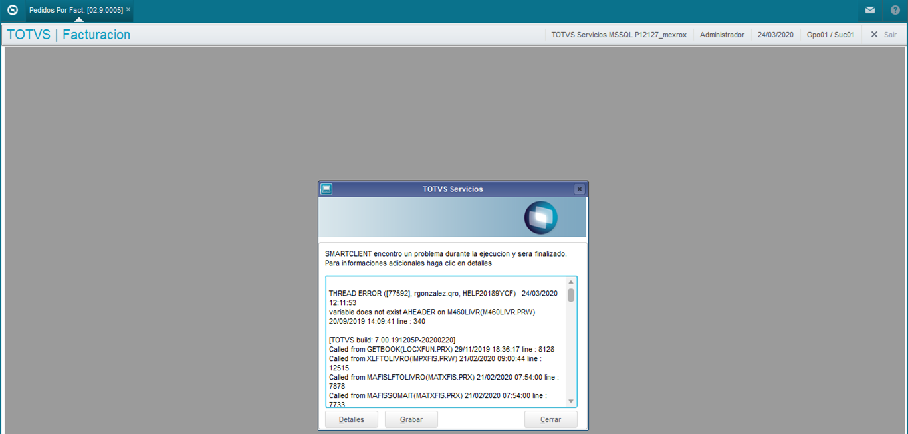This screenshot has width=908, height=434.
Task: Click the 'SMARTCLIENT encontro un problema' message
Action: [x=446, y=254]
